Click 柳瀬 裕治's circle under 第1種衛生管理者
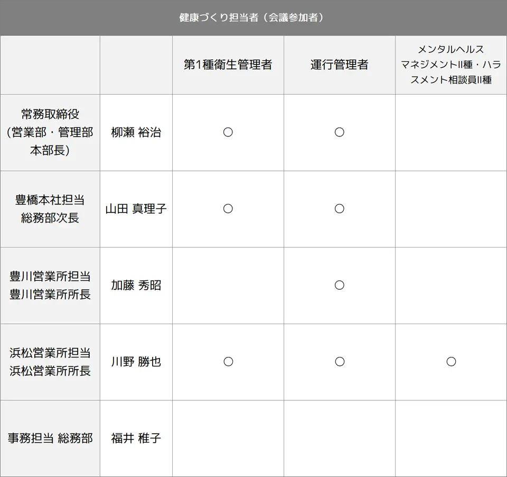Image resolution: width=507 pixels, height=477 pixels. (x=228, y=132)
